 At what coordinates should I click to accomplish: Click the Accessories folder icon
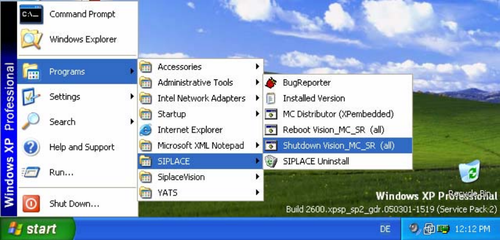(146, 67)
